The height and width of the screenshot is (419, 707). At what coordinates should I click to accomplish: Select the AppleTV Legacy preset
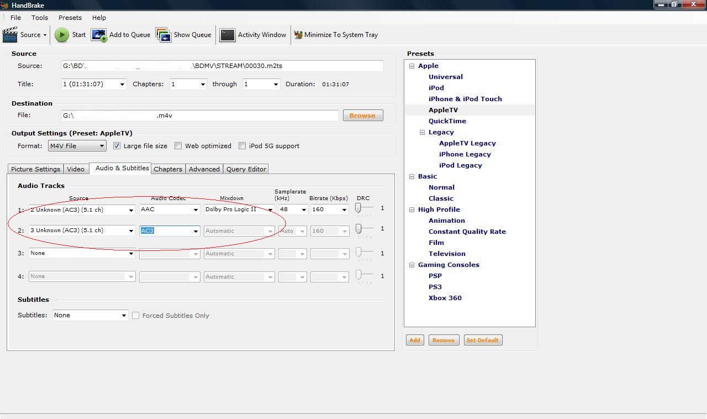pyautogui.click(x=467, y=143)
